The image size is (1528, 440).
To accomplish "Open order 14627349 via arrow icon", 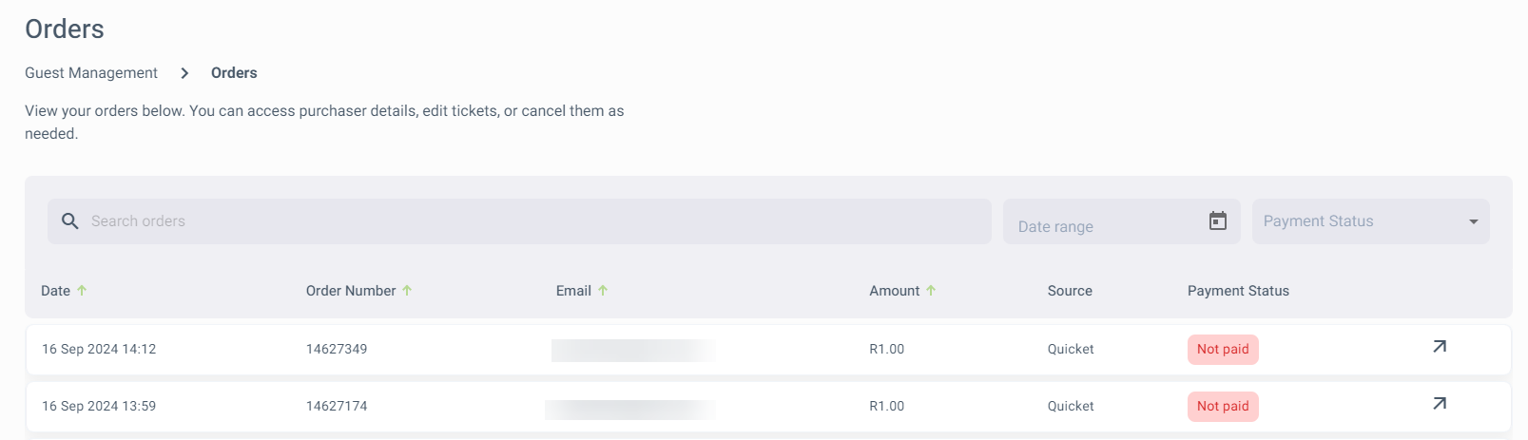I will coord(1440,347).
